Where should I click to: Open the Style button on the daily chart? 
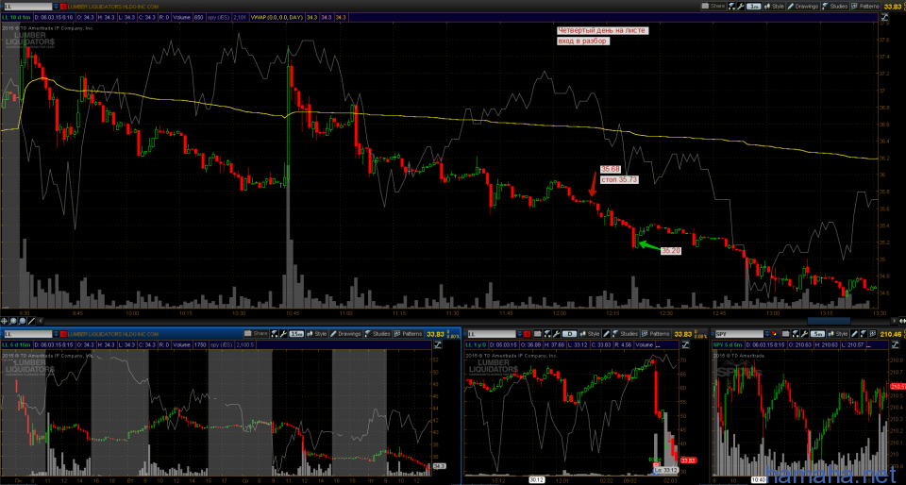coord(590,334)
